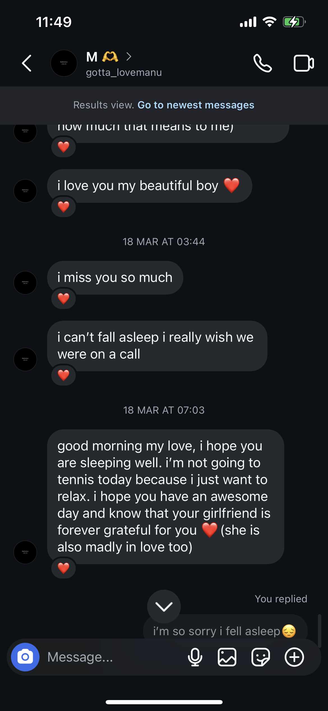Tap heart reaction under "i love you my beautiful boy"
The image size is (328, 711).
tap(63, 207)
